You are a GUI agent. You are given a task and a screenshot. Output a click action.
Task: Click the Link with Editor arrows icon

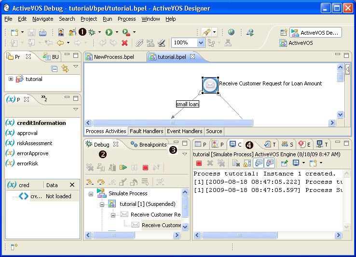[65, 68]
